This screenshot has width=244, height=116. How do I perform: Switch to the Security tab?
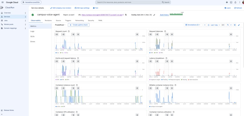click(91, 20)
